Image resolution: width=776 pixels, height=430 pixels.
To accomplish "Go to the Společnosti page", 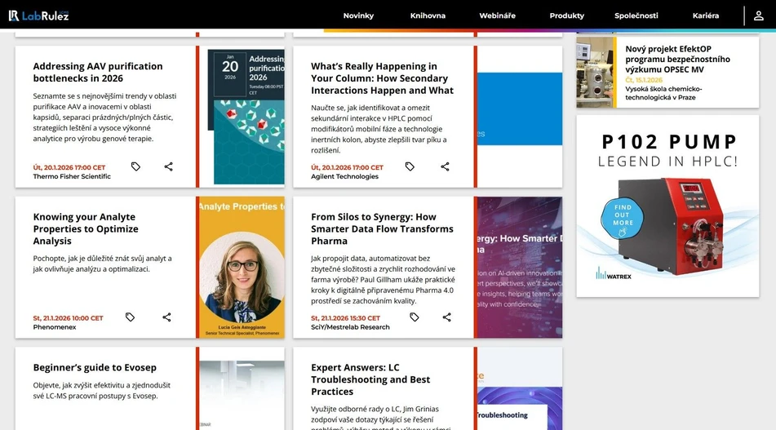I will coord(636,16).
